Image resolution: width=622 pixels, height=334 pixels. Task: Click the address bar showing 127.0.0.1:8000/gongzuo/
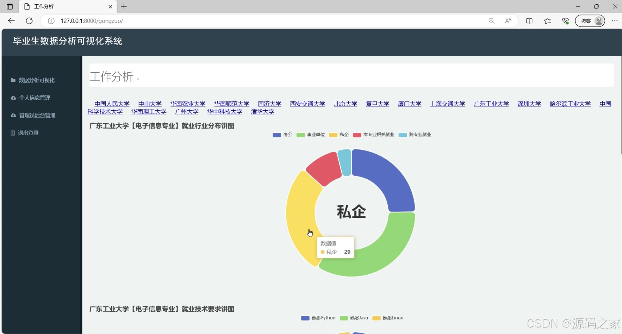tap(92, 21)
